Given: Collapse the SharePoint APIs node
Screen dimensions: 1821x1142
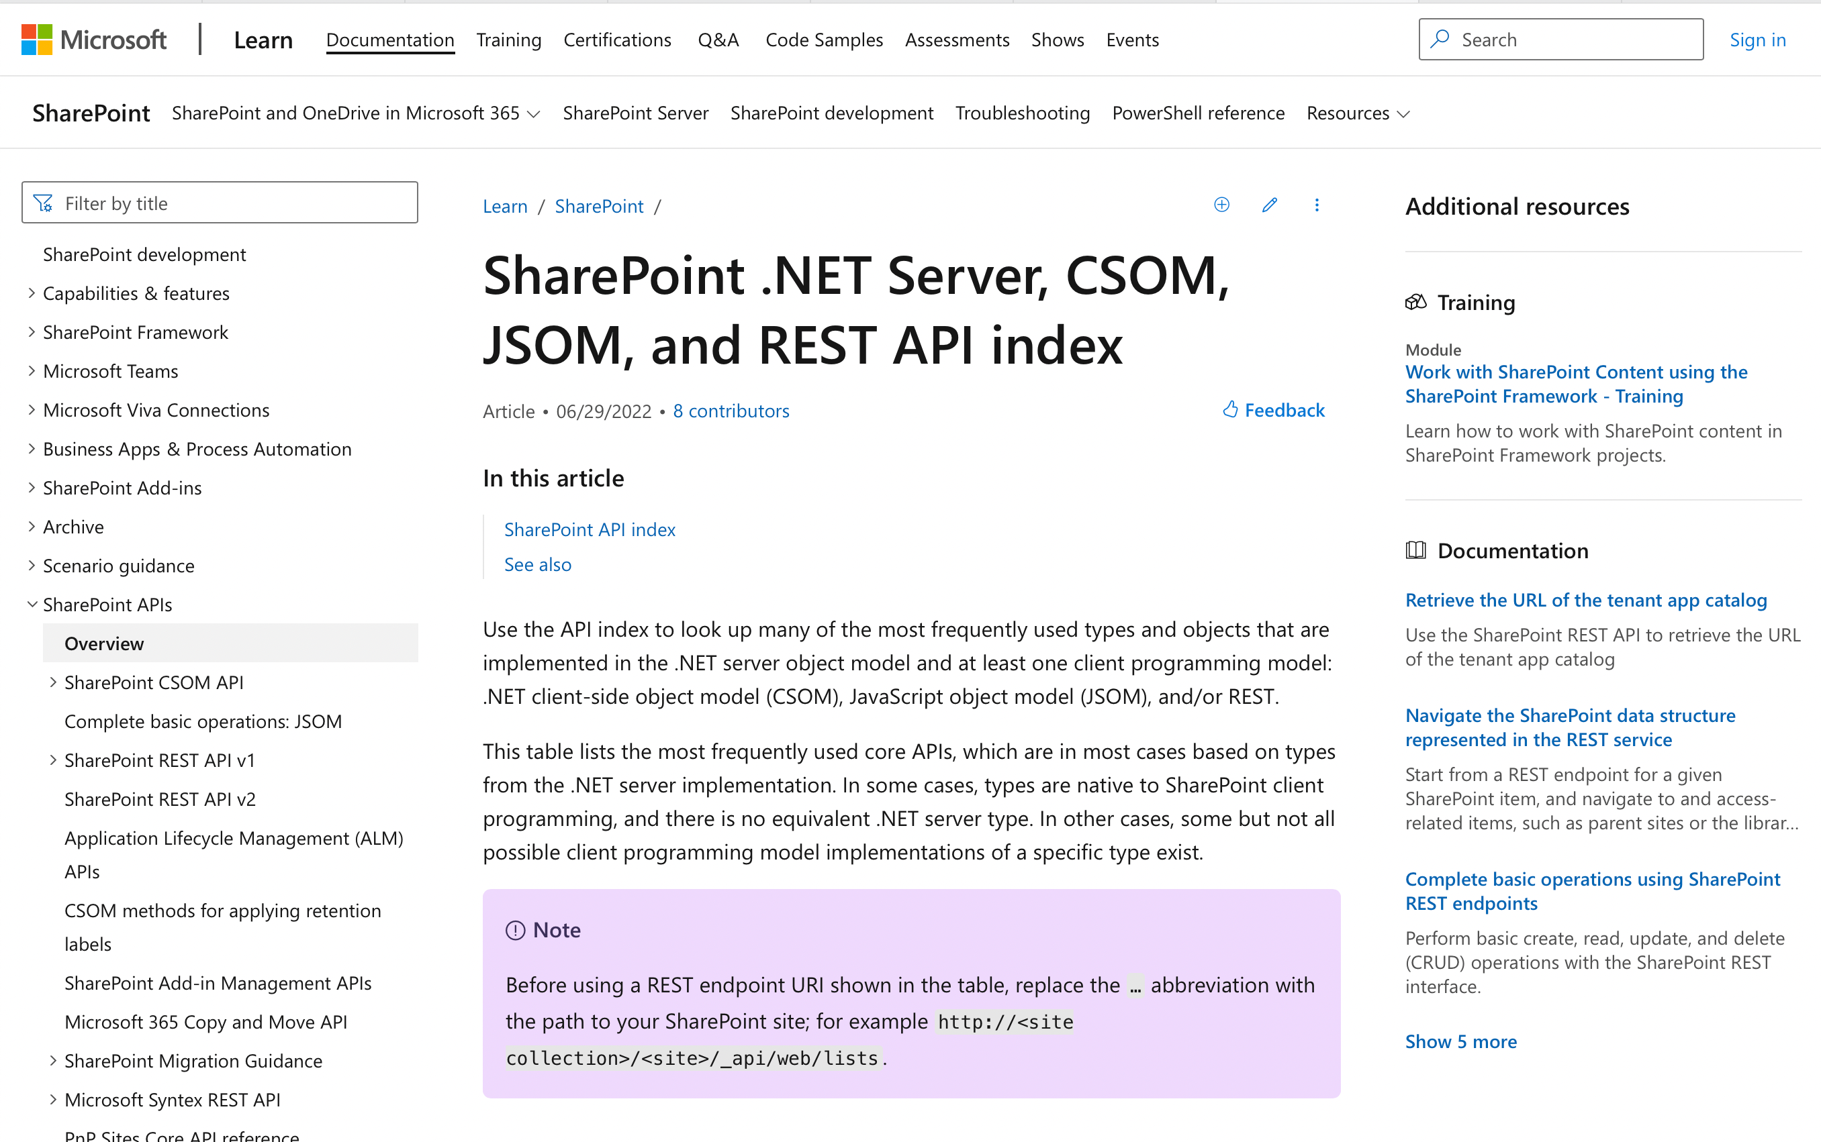Looking at the screenshot, I should coord(32,605).
